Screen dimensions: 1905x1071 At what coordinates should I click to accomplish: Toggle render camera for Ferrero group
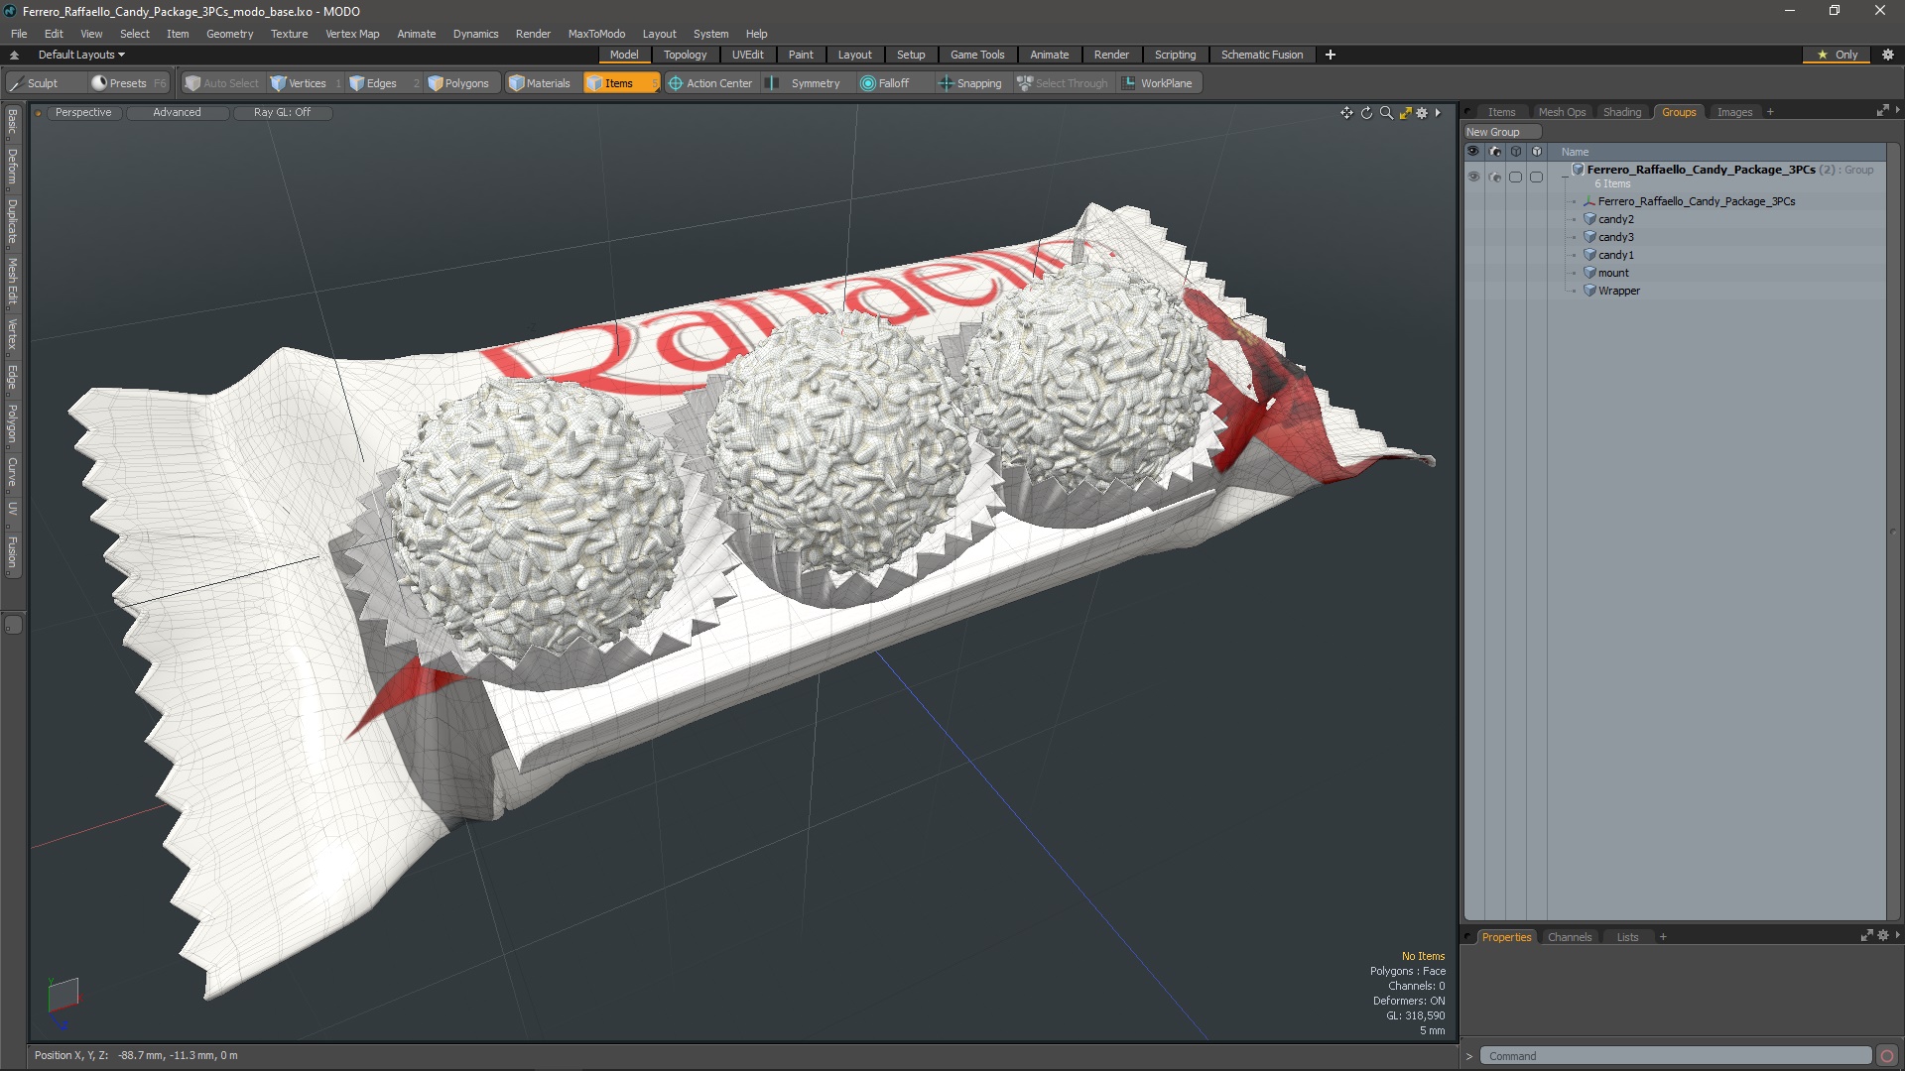[x=1495, y=177]
